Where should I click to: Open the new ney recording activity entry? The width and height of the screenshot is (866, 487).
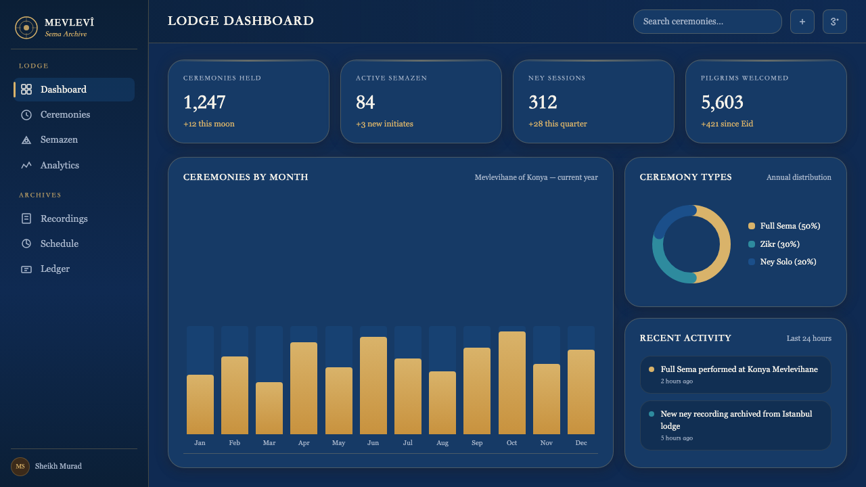(735, 425)
